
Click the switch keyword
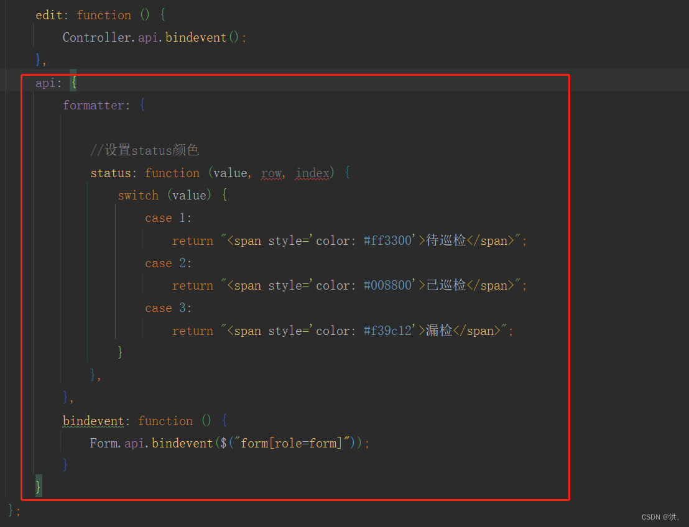tap(138, 195)
